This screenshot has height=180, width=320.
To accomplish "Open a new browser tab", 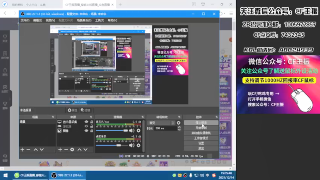I will (120, 4).
